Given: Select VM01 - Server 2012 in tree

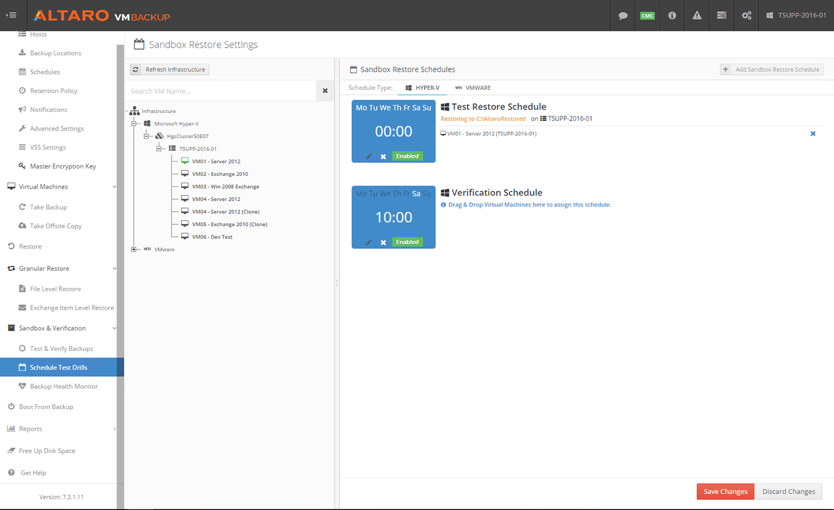Looking at the screenshot, I should pyautogui.click(x=216, y=162).
